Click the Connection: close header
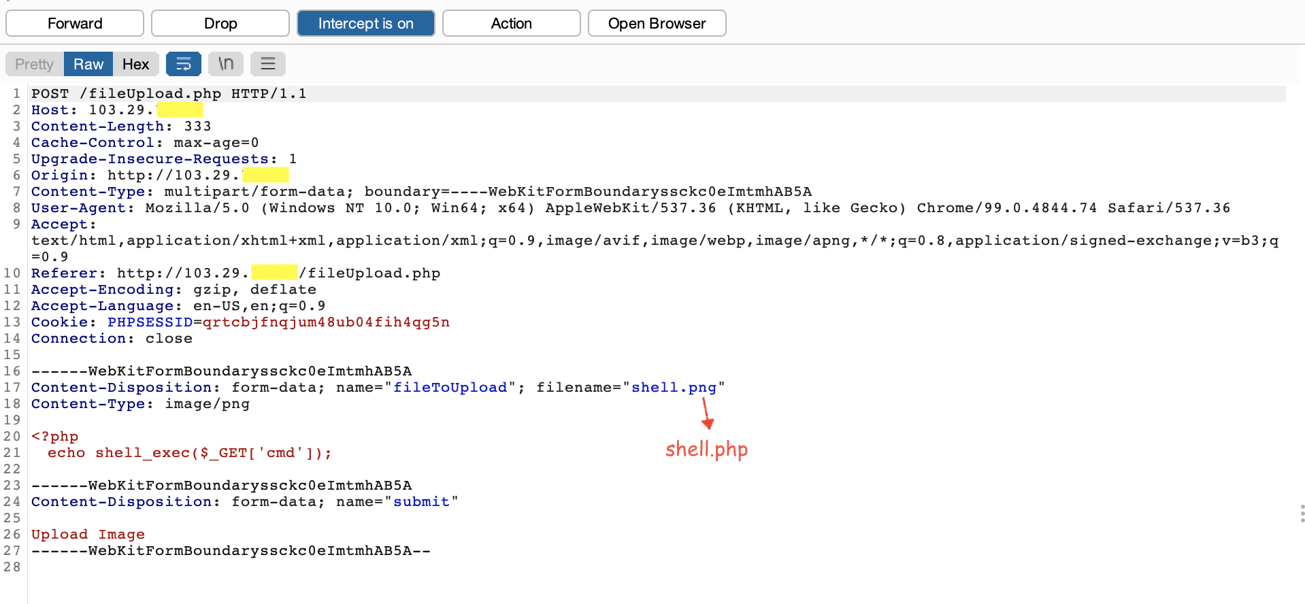 point(112,338)
